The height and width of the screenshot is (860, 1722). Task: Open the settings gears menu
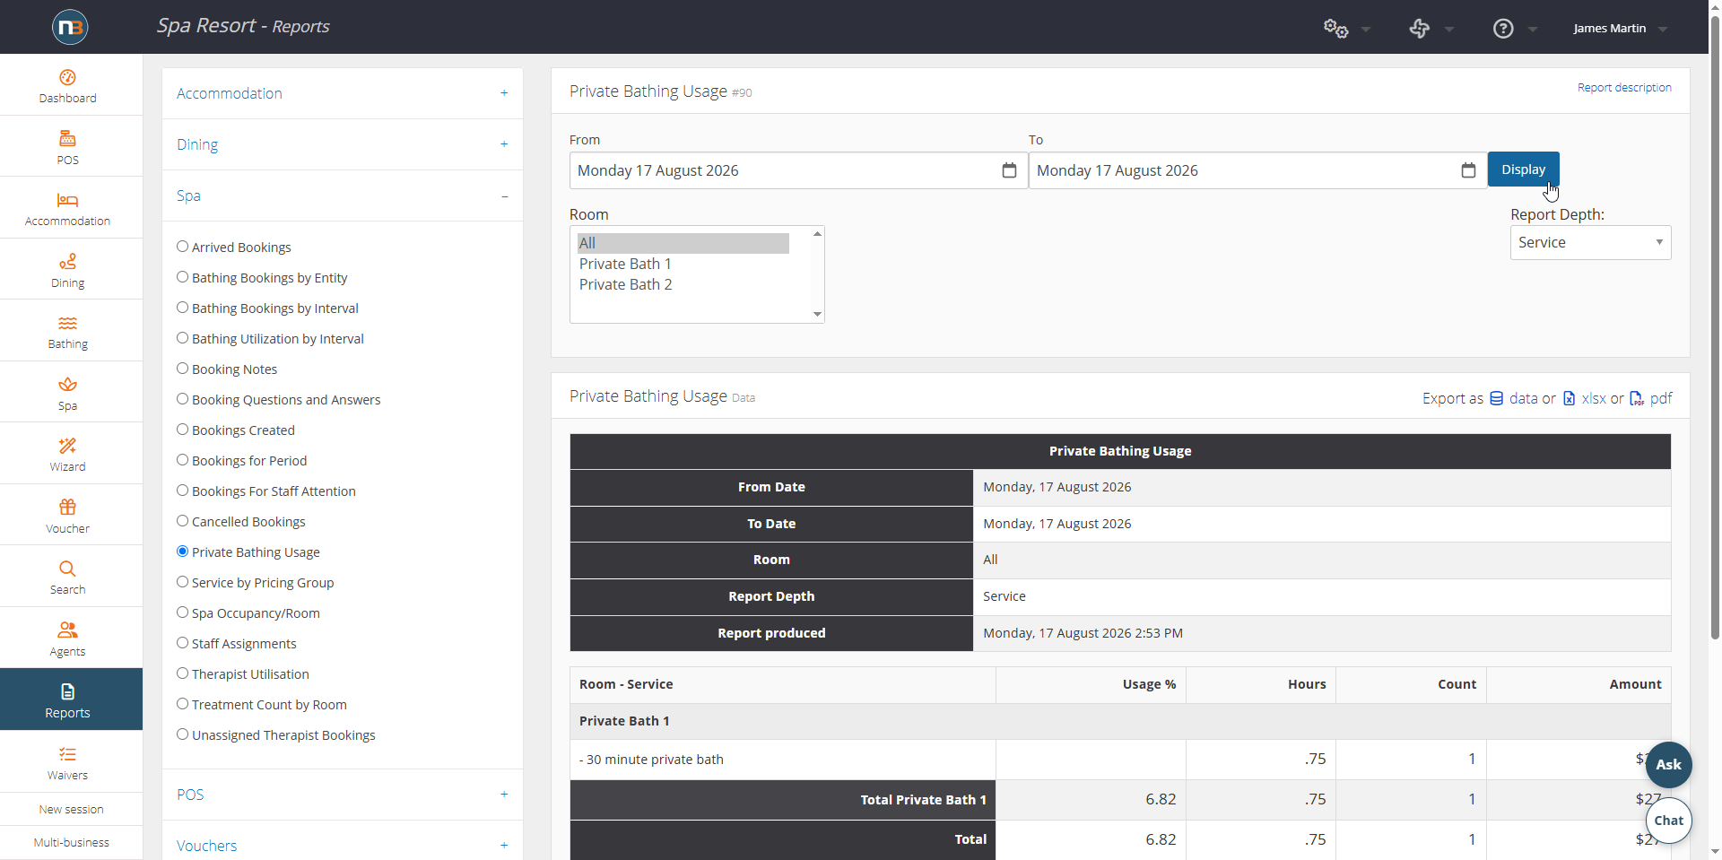tap(1336, 29)
